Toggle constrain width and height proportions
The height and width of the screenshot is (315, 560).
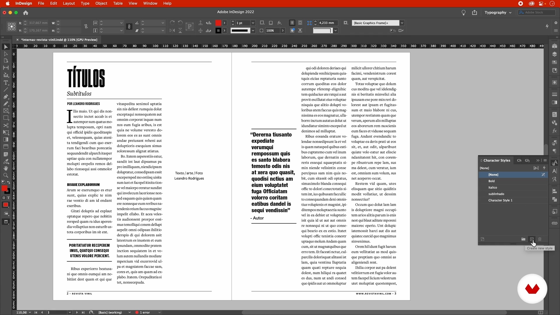pos(86,27)
